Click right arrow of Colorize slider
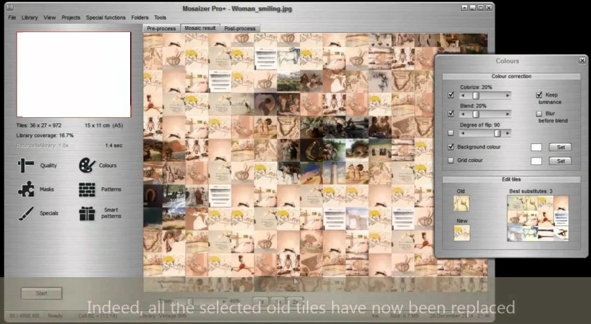 [508, 96]
